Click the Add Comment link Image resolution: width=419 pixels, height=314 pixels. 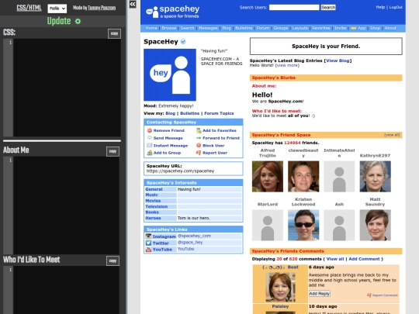(364, 259)
